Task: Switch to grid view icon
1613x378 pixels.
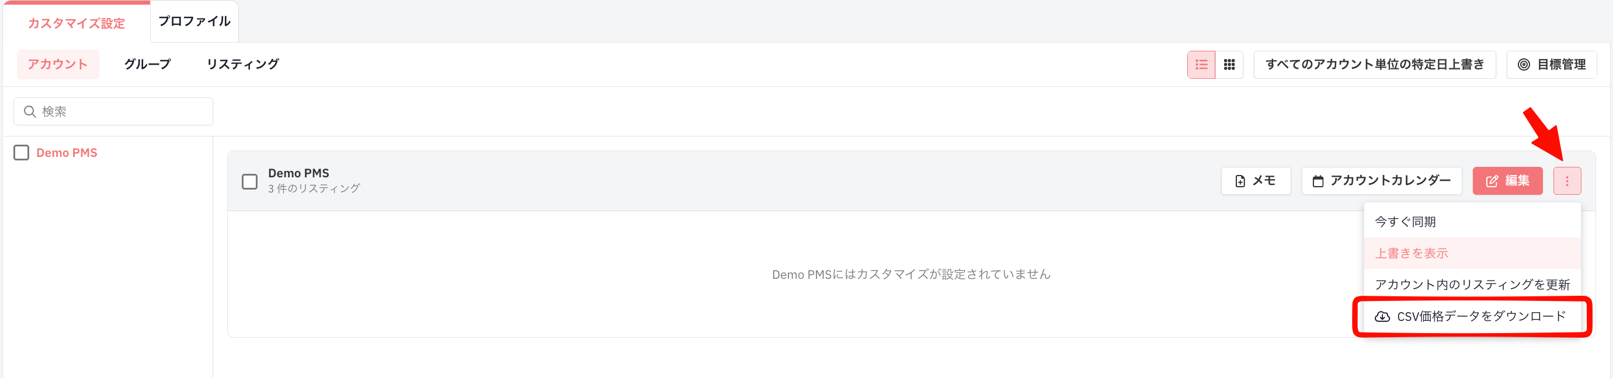Action: (1229, 65)
